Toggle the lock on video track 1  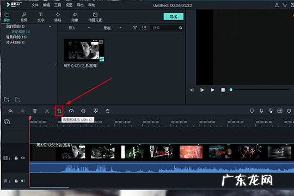click(x=16, y=158)
